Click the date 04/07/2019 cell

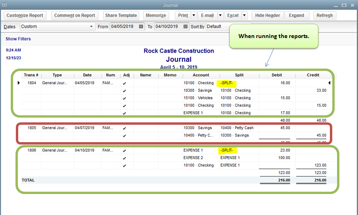coord(84,128)
